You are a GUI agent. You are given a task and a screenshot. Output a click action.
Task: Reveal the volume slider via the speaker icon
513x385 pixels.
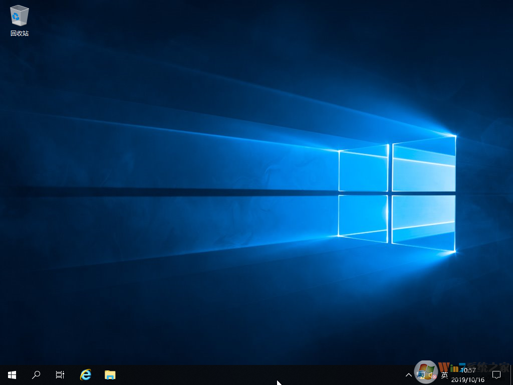pyautogui.click(x=431, y=375)
